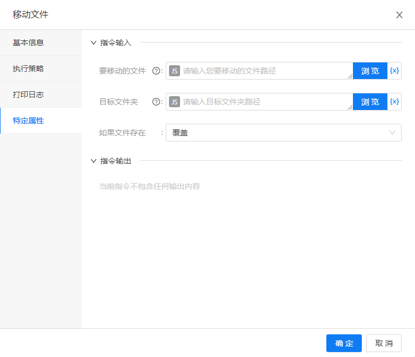
Task: Click the JS icon in the file-to-move field
Action: (x=175, y=71)
